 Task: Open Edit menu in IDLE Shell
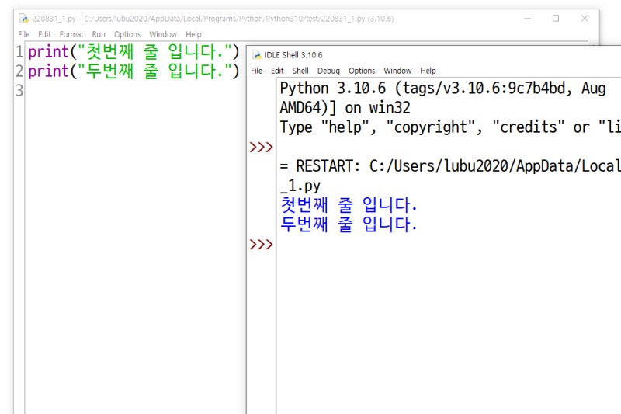277,71
